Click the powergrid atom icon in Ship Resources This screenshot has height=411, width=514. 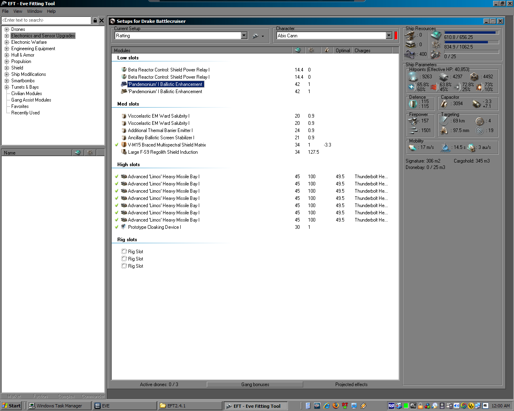(436, 45)
